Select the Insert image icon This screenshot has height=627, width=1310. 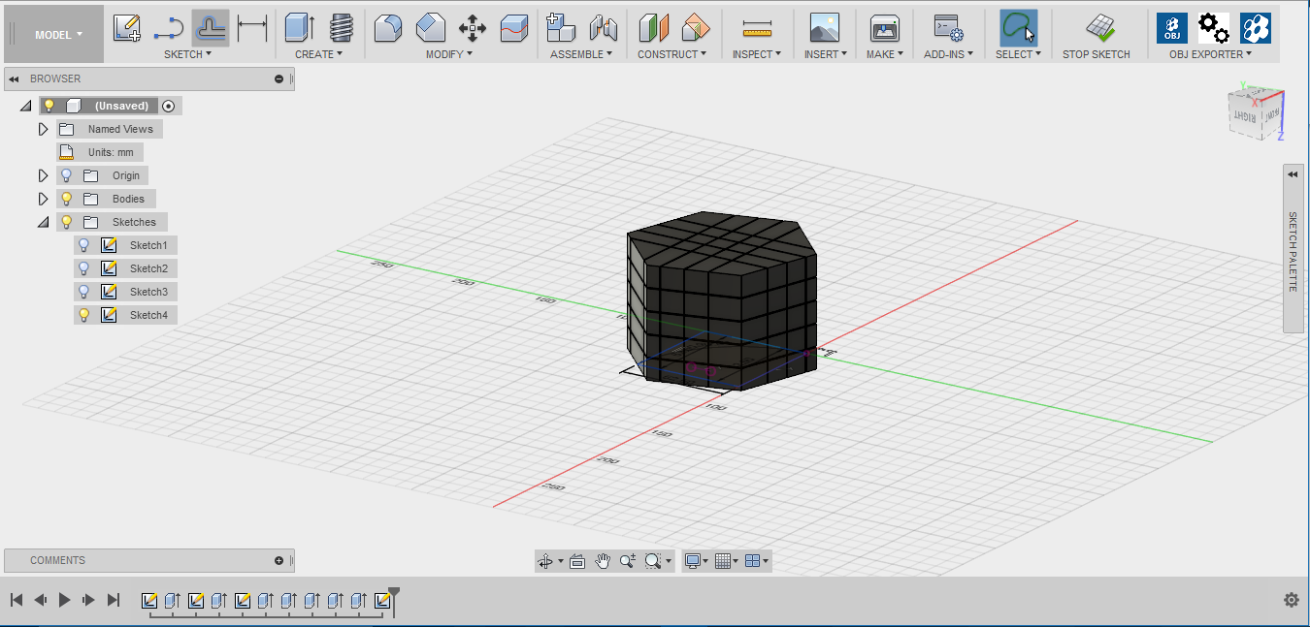(824, 28)
